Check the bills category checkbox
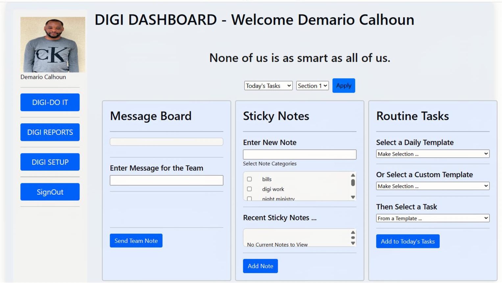Screen dimensions: 502x283 tap(250, 179)
